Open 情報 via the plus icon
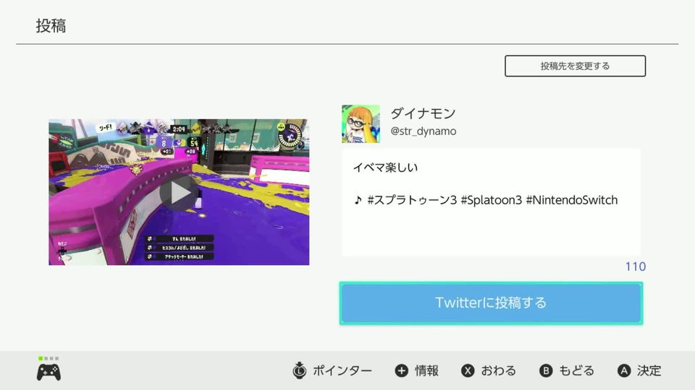This screenshot has height=390, width=695. pyautogui.click(x=401, y=370)
